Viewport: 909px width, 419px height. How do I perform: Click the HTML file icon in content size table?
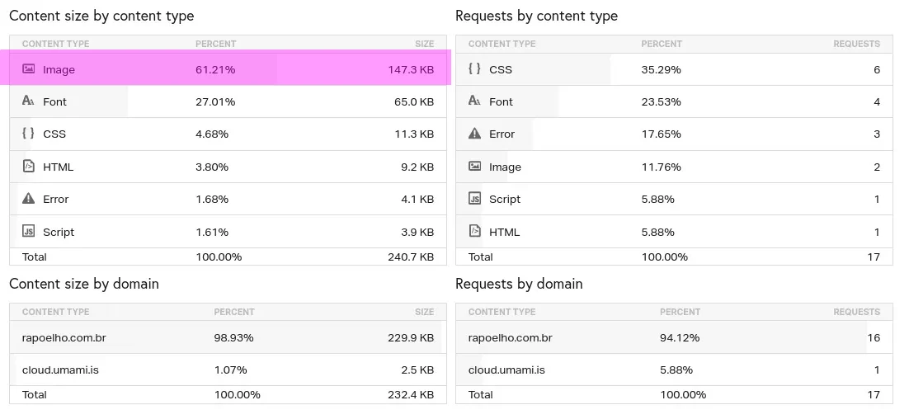28,167
